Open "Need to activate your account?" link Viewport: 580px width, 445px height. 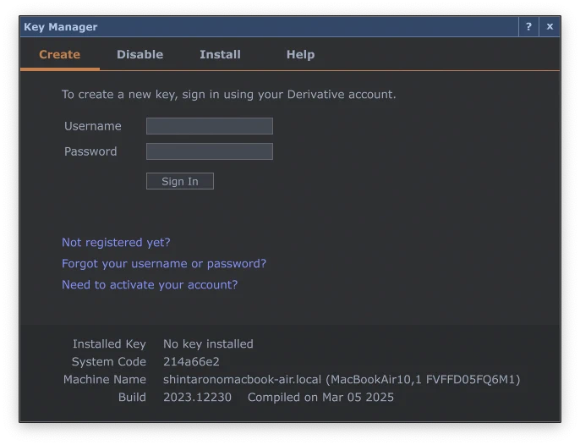click(150, 284)
